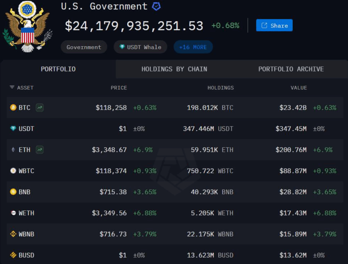Image resolution: width=348 pixels, height=264 pixels.
Task: Click the 13.623M BUSD holdings
Action: pyautogui.click(x=210, y=255)
